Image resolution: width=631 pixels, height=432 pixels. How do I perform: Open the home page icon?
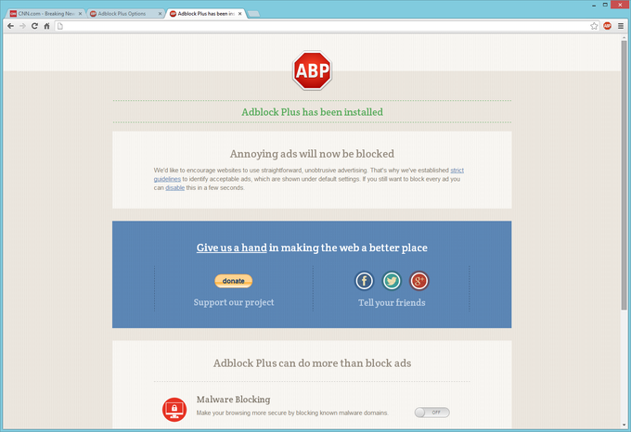[x=46, y=26]
